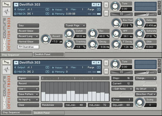Click the pan slider of the bottom instrument
Image resolution: width=162 pixels, height=116 pixels.
coord(122,72)
